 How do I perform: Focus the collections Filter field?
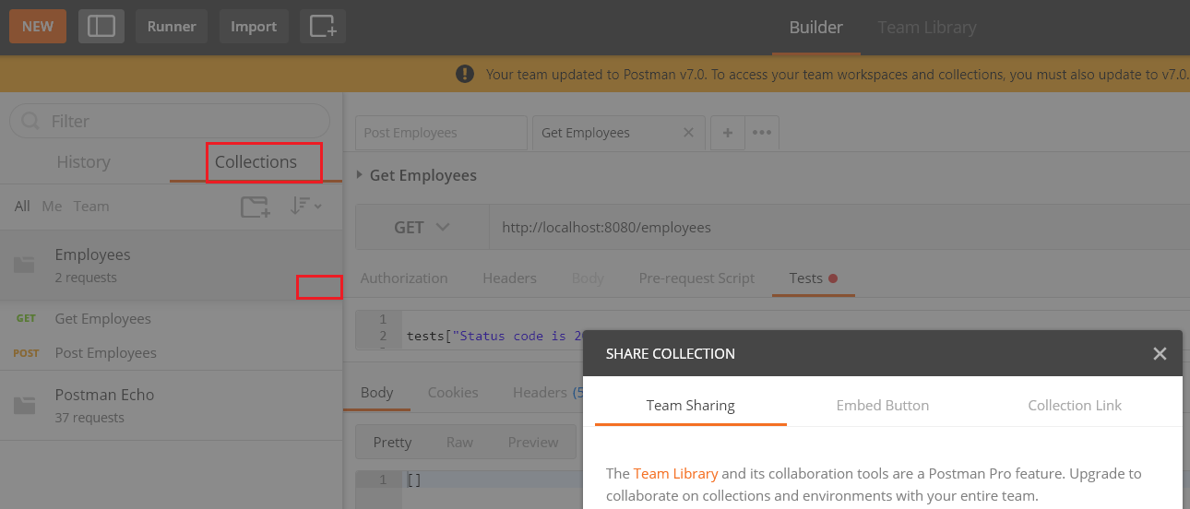pos(170,121)
